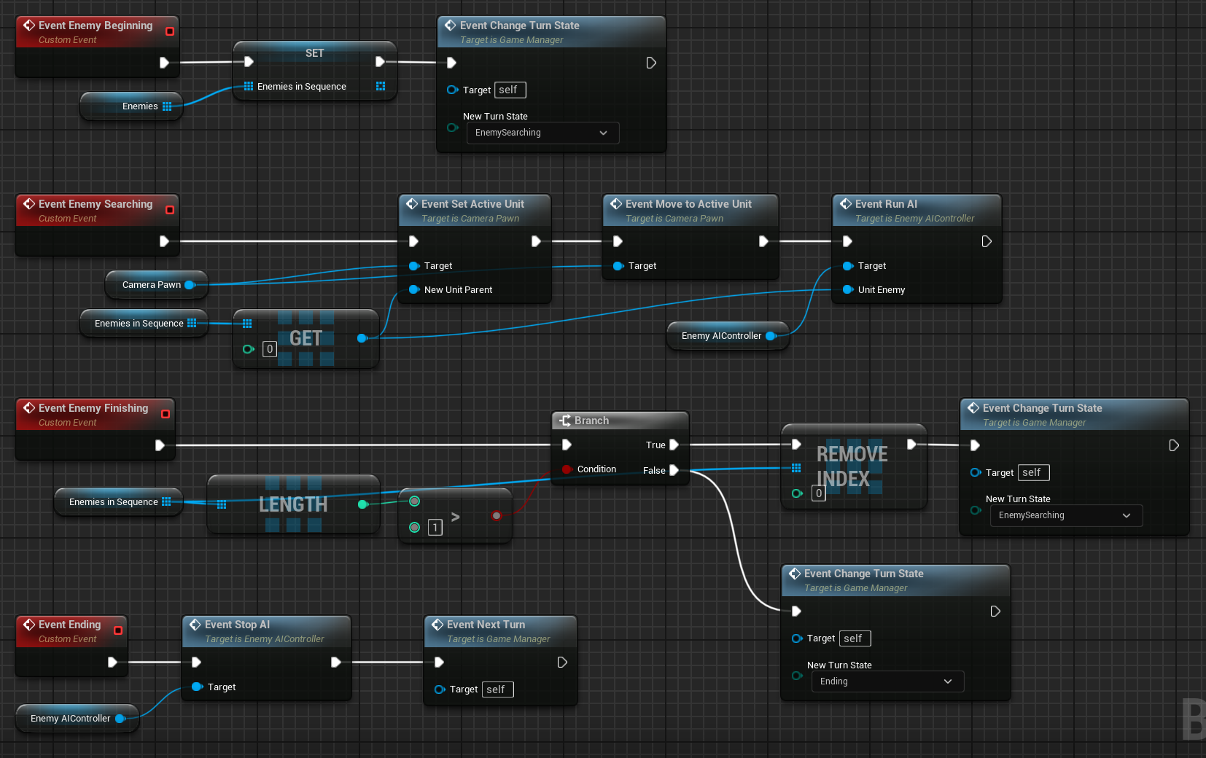Click the True execution pin on the Branch node
Image resolution: width=1206 pixels, height=758 pixels.
674,445
